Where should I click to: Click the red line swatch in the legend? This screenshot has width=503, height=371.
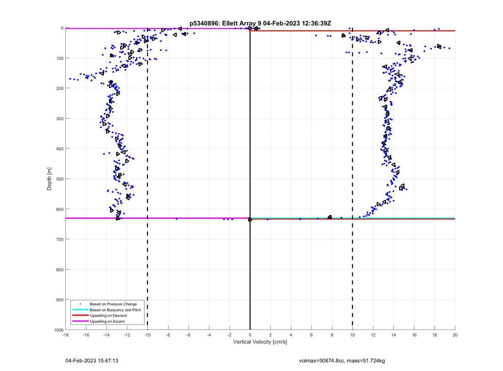(80, 315)
